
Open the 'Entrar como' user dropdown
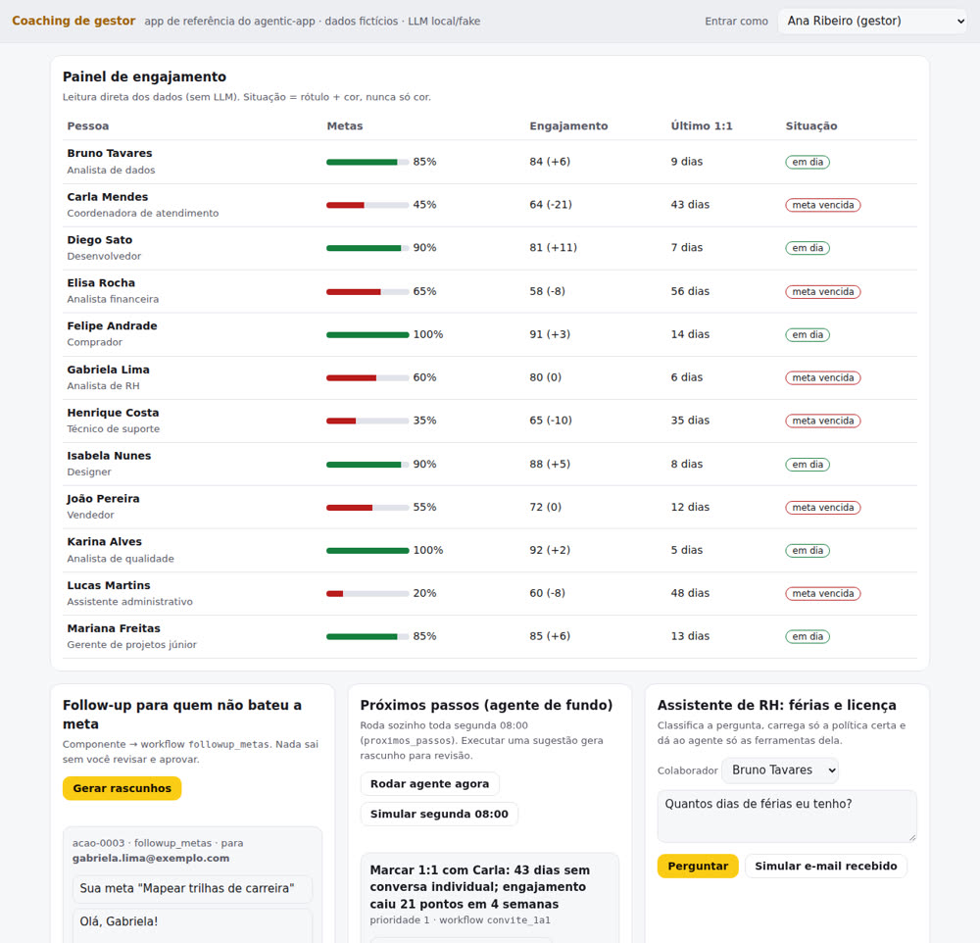coord(872,21)
